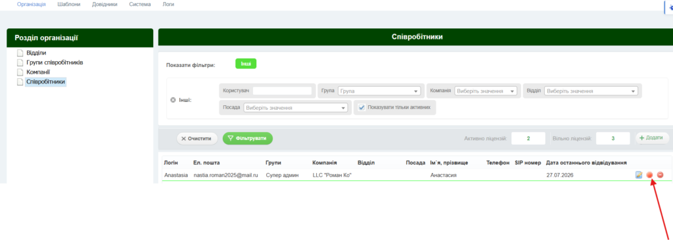Select Співробітники tree item

45,82
